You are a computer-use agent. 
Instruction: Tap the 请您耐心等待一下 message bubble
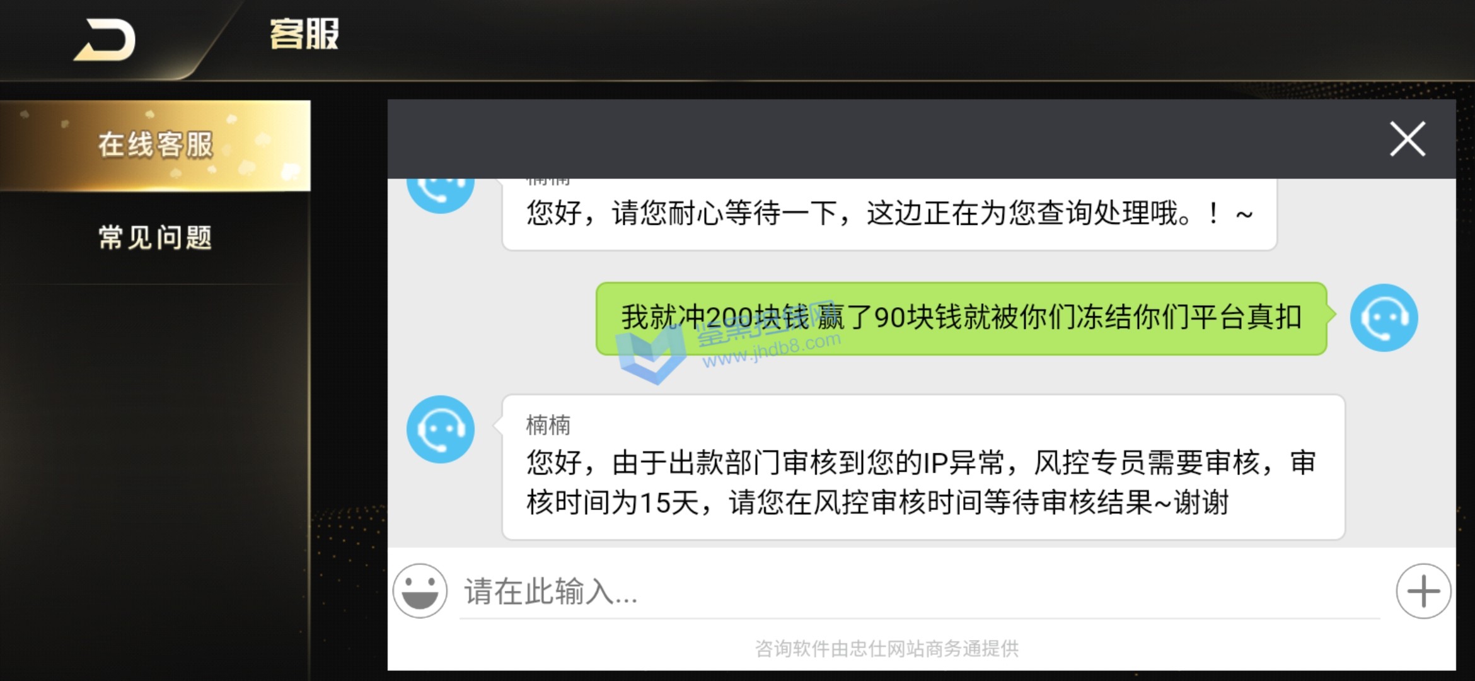tap(889, 214)
